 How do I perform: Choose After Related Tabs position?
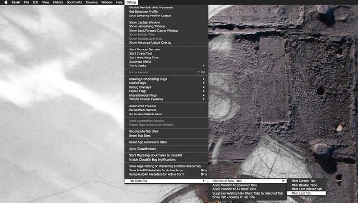click(x=306, y=185)
